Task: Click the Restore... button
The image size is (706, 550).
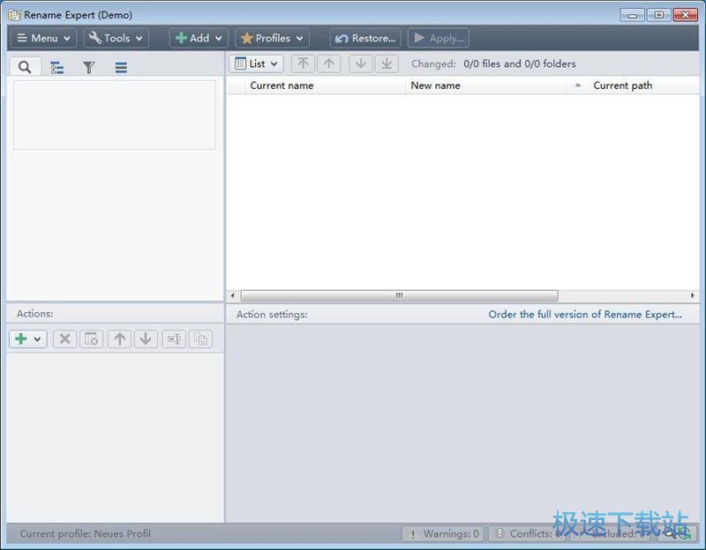Action: [365, 38]
